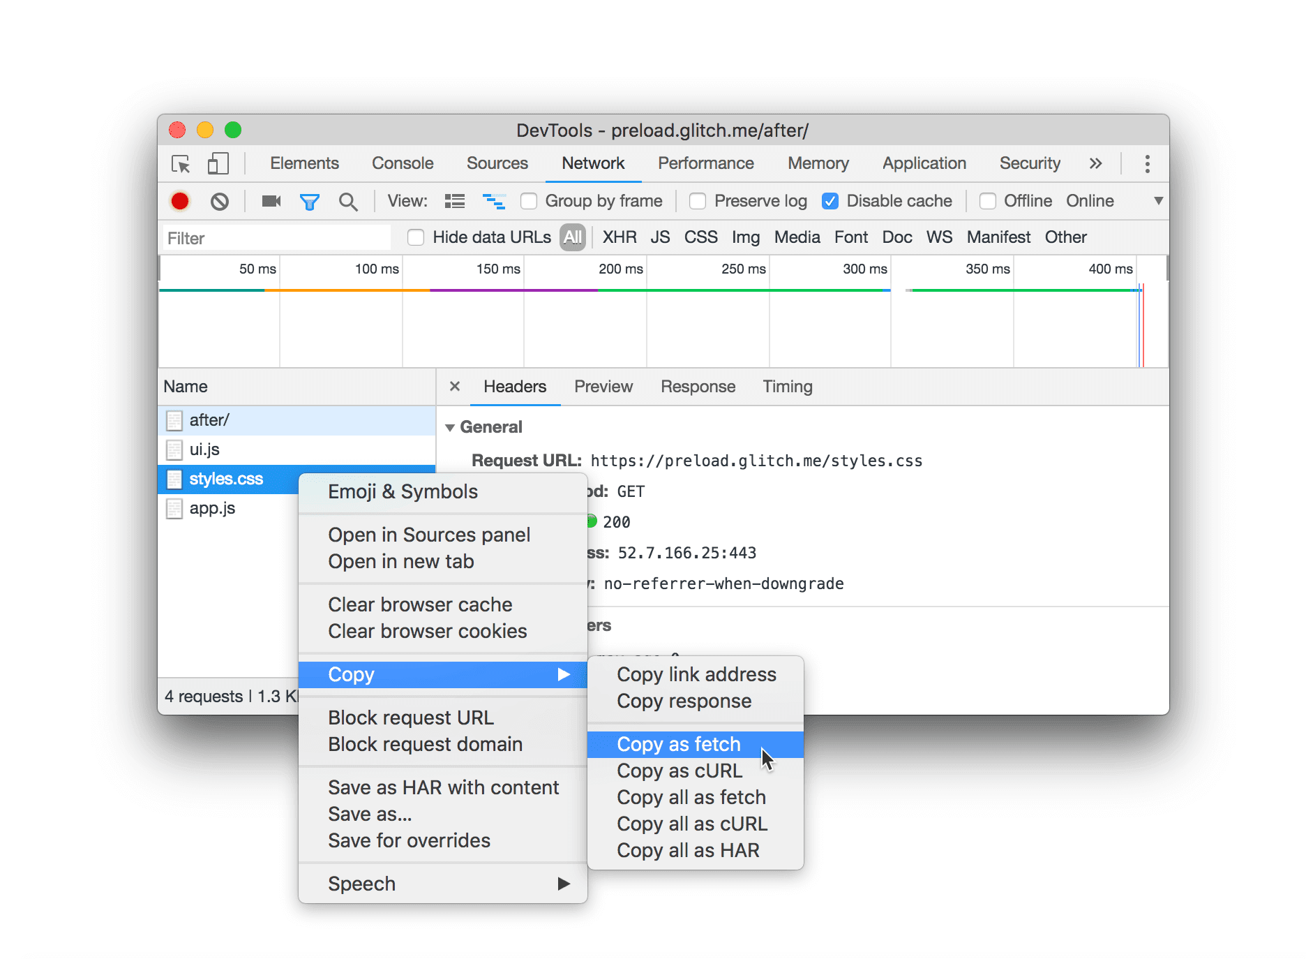1306x959 pixels.
Task: Select Copy as cURL menu entry
Action: (679, 771)
